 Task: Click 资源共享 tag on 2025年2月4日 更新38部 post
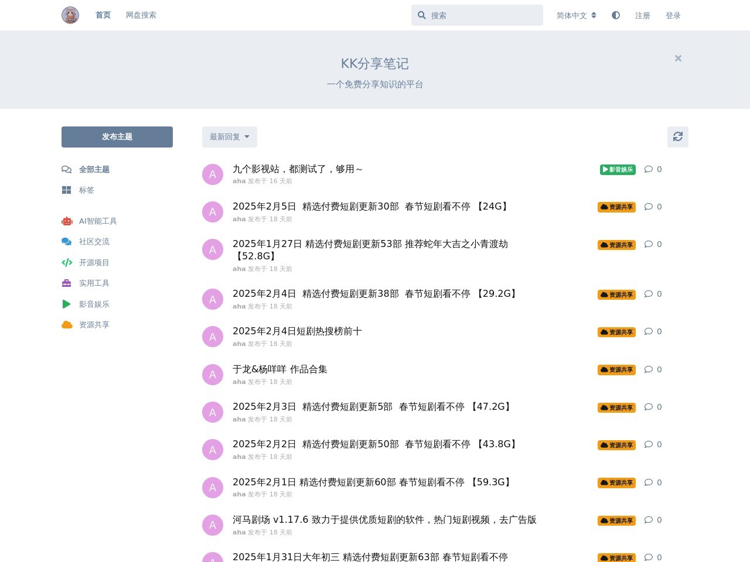[616, 294]
